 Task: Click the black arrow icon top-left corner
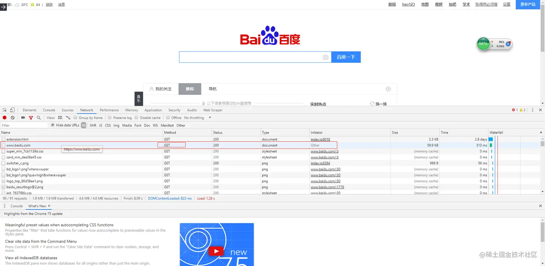pyautogui.click(x=3, y=6)
